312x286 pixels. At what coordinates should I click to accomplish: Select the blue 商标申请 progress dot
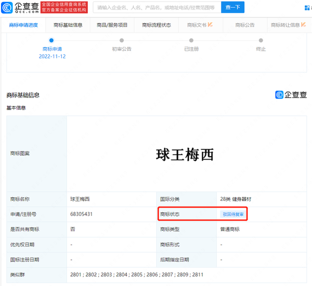point(50,40)
